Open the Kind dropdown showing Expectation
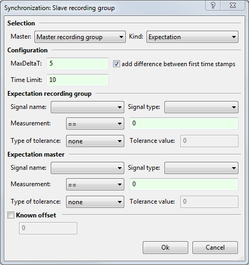The height and width of the screenshot is (265, 249). 192,37
